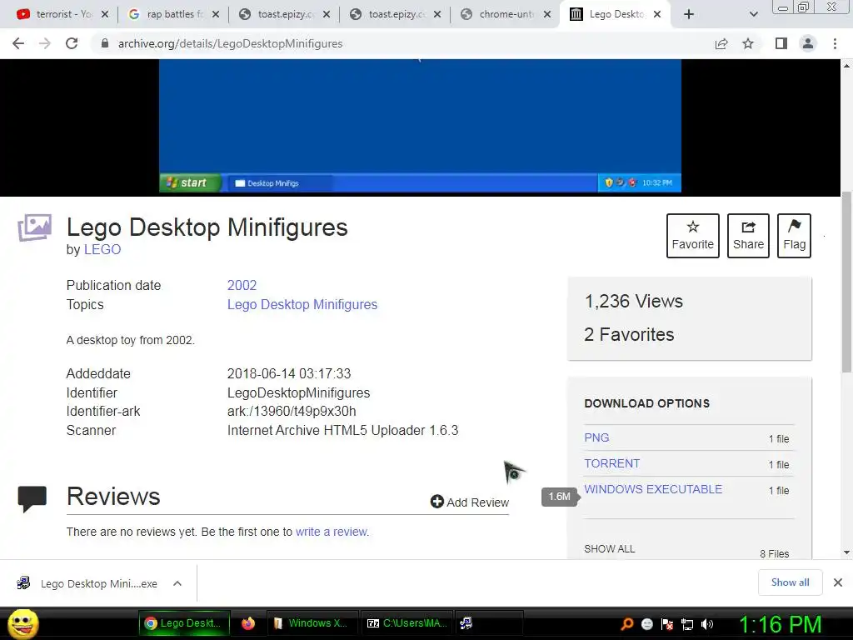Screen dimensions: 853x640
Task: Click the flag notification tray icon
Action: (667, 624)
